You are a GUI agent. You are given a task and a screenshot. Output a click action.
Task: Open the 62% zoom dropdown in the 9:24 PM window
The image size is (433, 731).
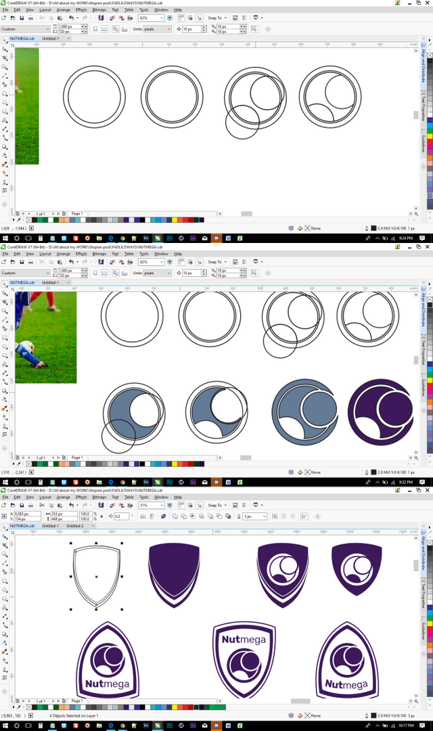coord(162,18)
